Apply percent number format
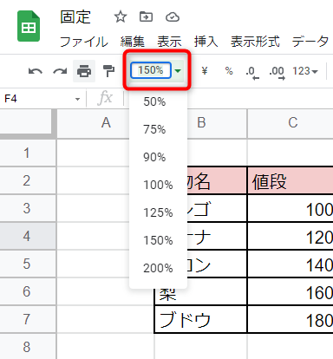Image resolution: width=333 pixels, height=359 pixels. (x=229, y=70)
